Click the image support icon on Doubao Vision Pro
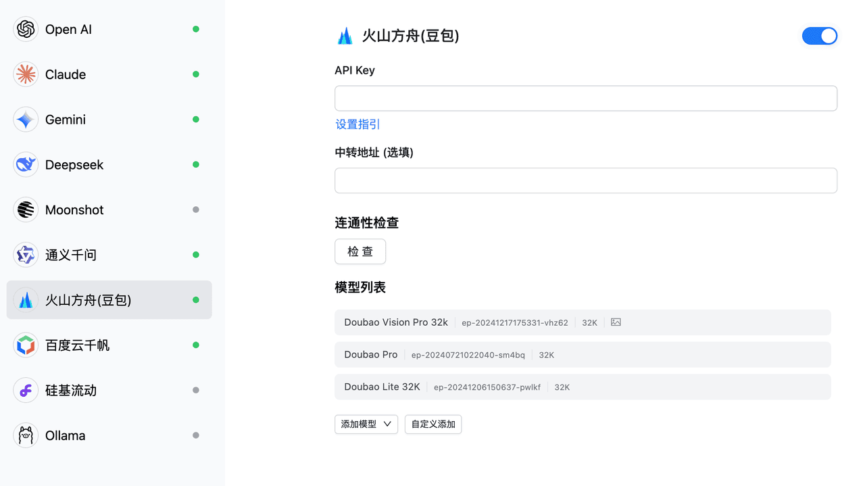 616,322
